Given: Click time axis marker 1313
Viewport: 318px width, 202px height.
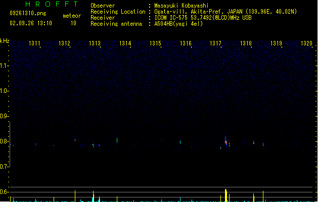Looking at the screenshot, I should tap(95, 43).
